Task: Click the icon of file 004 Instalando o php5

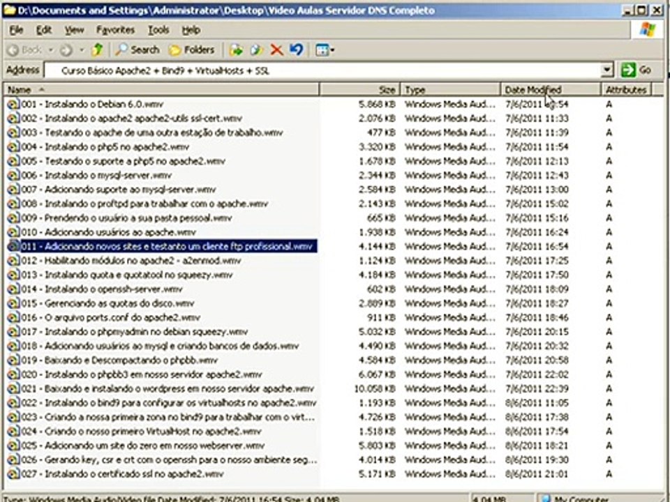Action: coord(13,147)
